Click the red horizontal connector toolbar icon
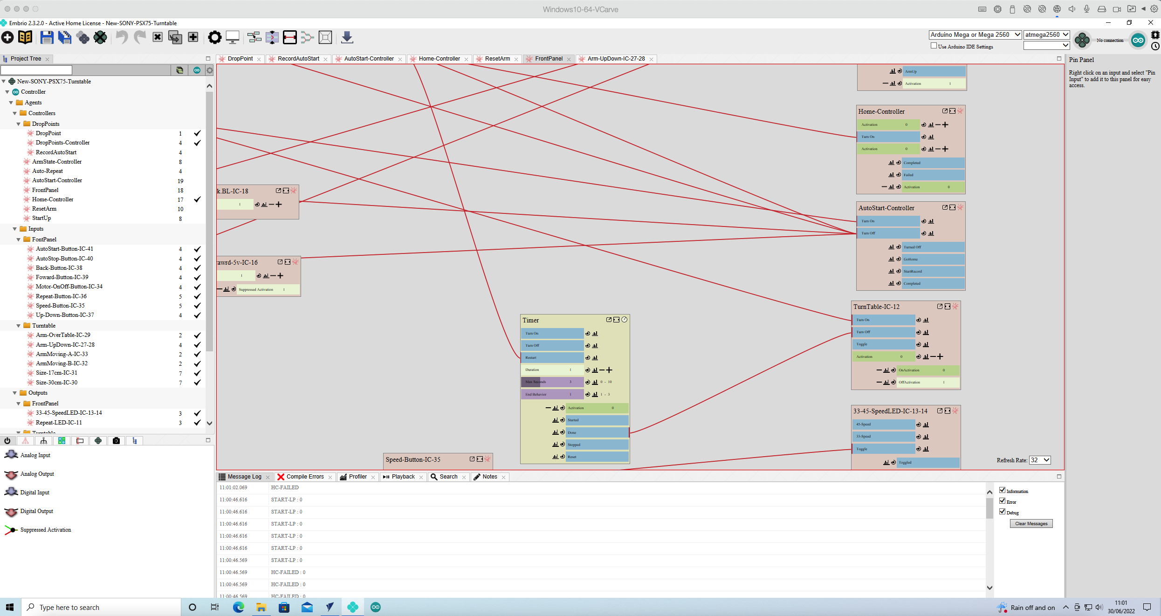This screenshot has width=1161, height=616. click(289, 37)
